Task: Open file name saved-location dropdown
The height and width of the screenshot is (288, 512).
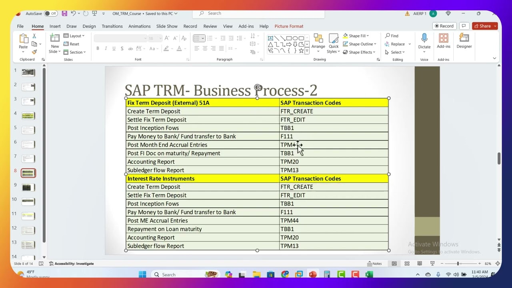Action: [x=176, y=13]
